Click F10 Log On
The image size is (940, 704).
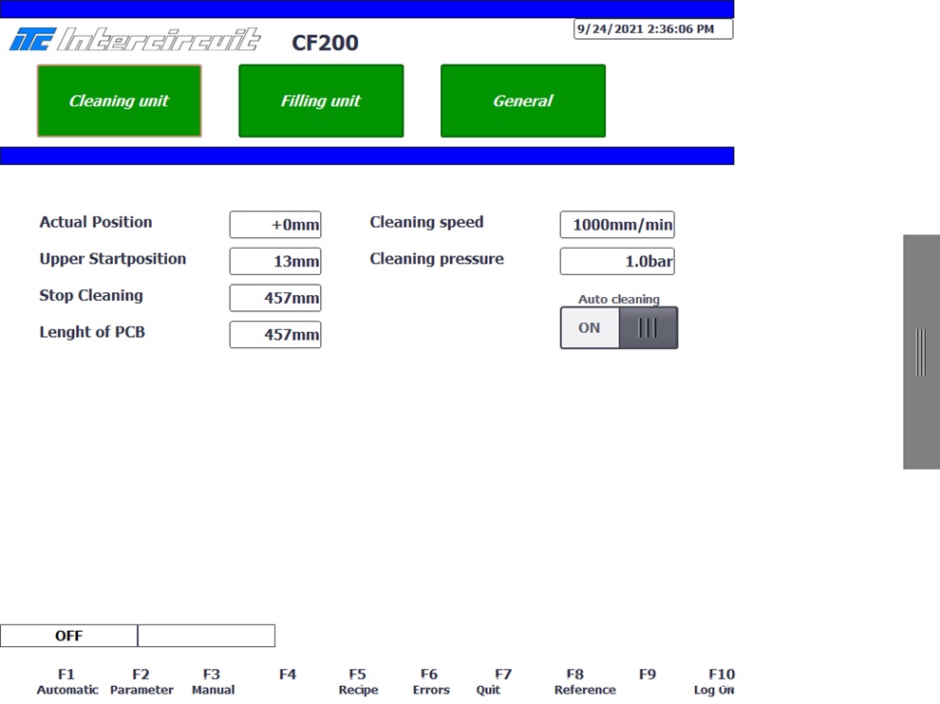[x=715, y=681]
